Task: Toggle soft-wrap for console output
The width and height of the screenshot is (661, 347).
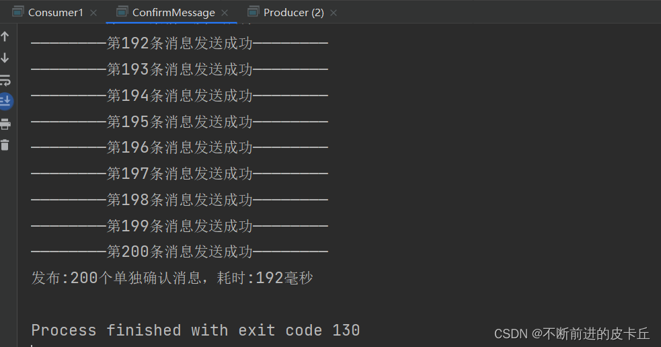Action: 5,81
